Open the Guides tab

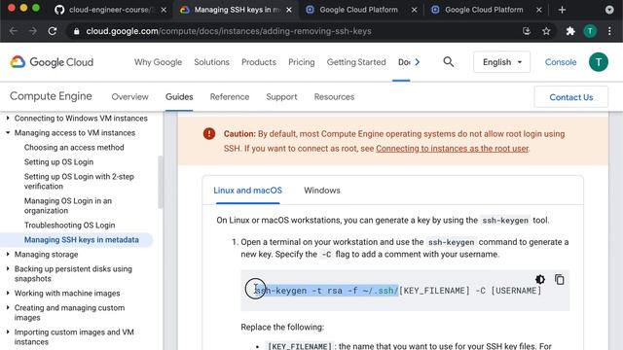tap(179, 97)
